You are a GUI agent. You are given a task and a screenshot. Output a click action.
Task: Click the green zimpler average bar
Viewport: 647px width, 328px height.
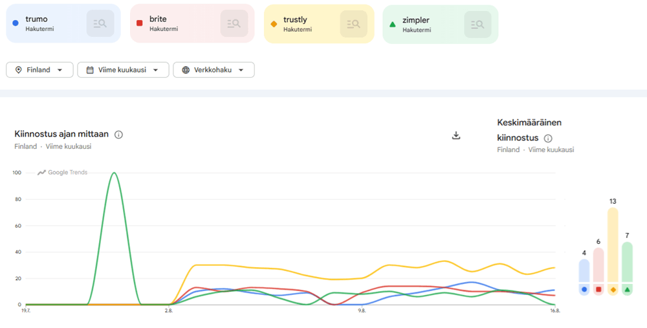627,262
